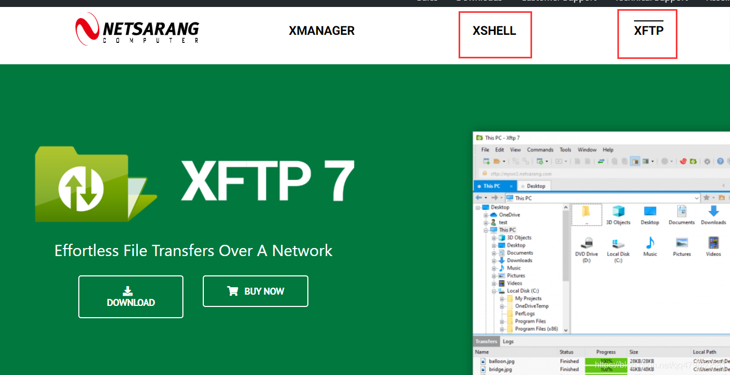Screen dimensions: 730x375
Task: Open the View menu in Xftp
Action: click(515, 150)
